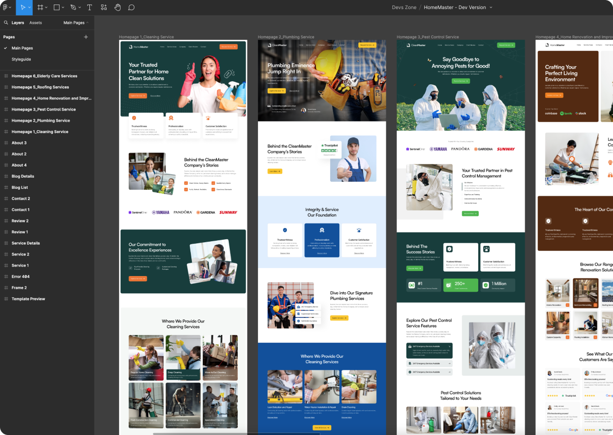Screen dimensions: 613x435
Task: Click SUNWAY logo in Pest Control frame
Action: (x=506, y=149)
